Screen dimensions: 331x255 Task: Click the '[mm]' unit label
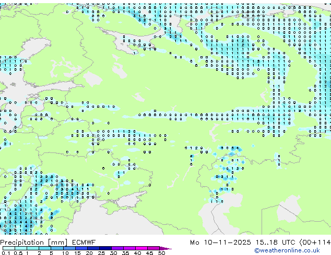(57, 243)
